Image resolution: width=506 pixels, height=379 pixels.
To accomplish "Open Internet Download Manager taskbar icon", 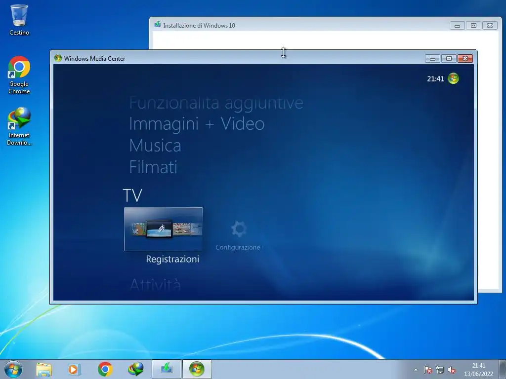I will 135,369.
